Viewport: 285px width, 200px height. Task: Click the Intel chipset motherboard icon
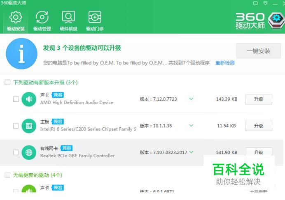pos(29,126)
